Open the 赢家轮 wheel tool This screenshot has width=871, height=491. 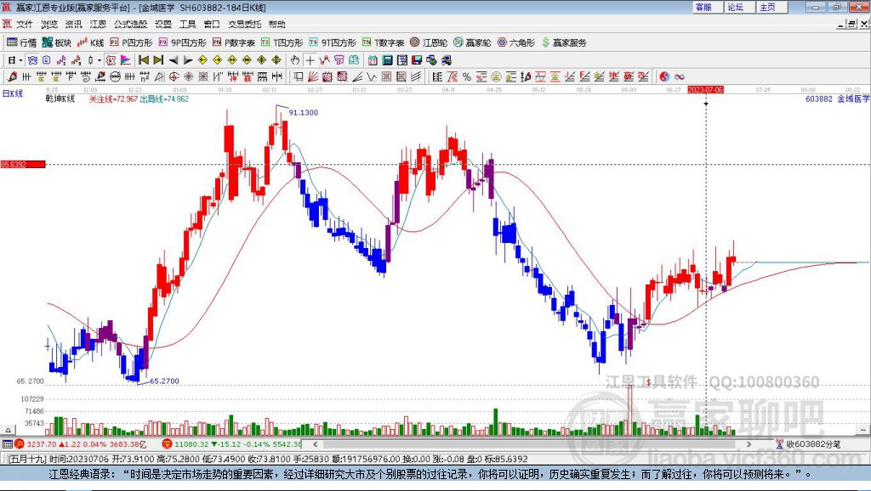[x=472, y=42]
